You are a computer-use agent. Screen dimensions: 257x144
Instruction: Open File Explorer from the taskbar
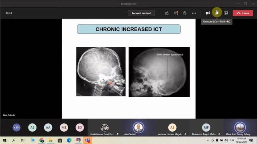(51, 140)
